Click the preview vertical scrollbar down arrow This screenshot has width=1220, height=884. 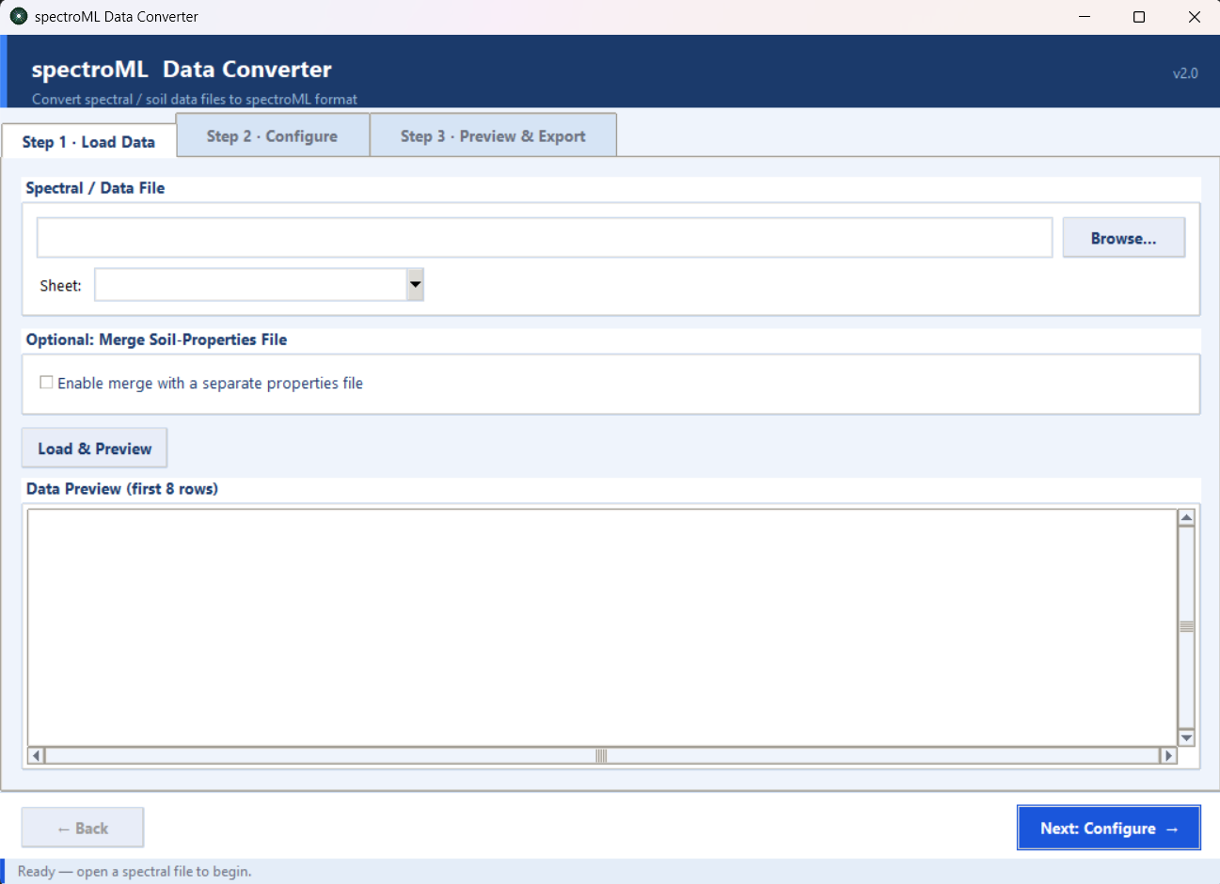pyautogui.click(x=1186, y=738)
